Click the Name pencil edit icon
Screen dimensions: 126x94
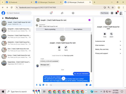pos(66,47)
